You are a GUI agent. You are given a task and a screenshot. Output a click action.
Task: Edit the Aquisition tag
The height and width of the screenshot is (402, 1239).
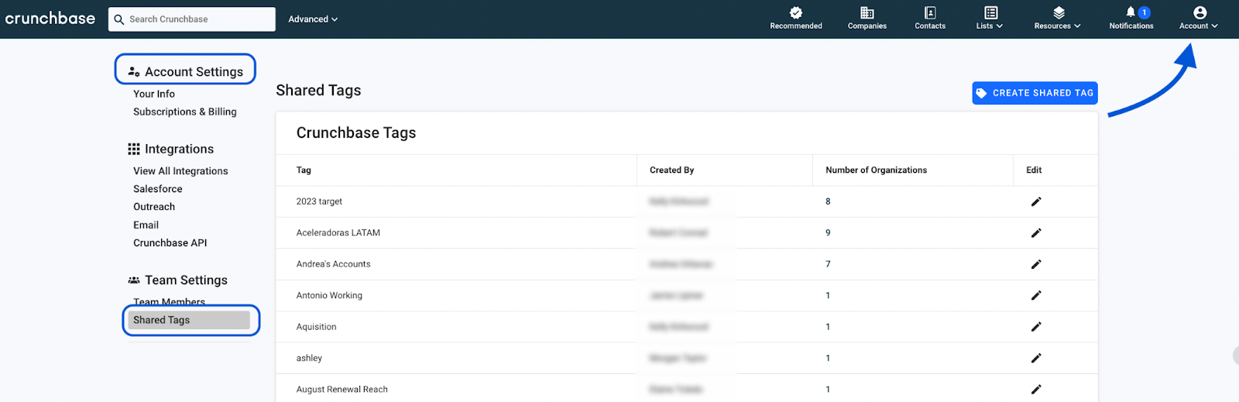point(1036,327)
